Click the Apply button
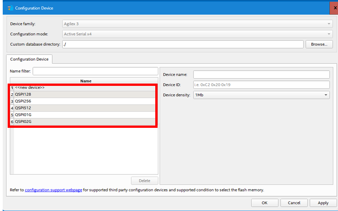The height and width of the screenshot is (211, 338). (323, 203)
